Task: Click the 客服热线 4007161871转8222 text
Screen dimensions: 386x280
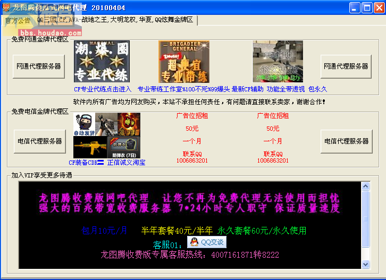Action: [x=190, y=254]
